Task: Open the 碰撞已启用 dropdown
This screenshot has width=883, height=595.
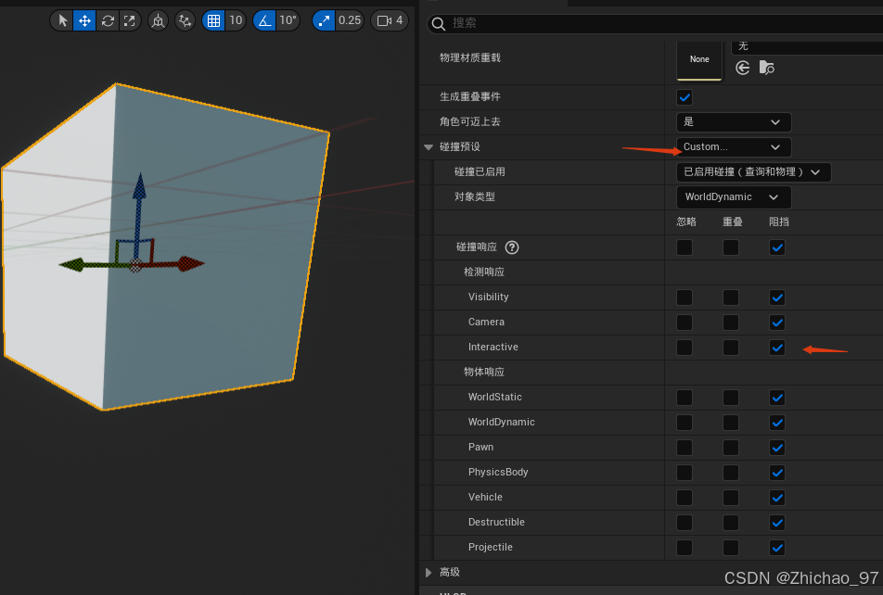Action: [753, 172]
